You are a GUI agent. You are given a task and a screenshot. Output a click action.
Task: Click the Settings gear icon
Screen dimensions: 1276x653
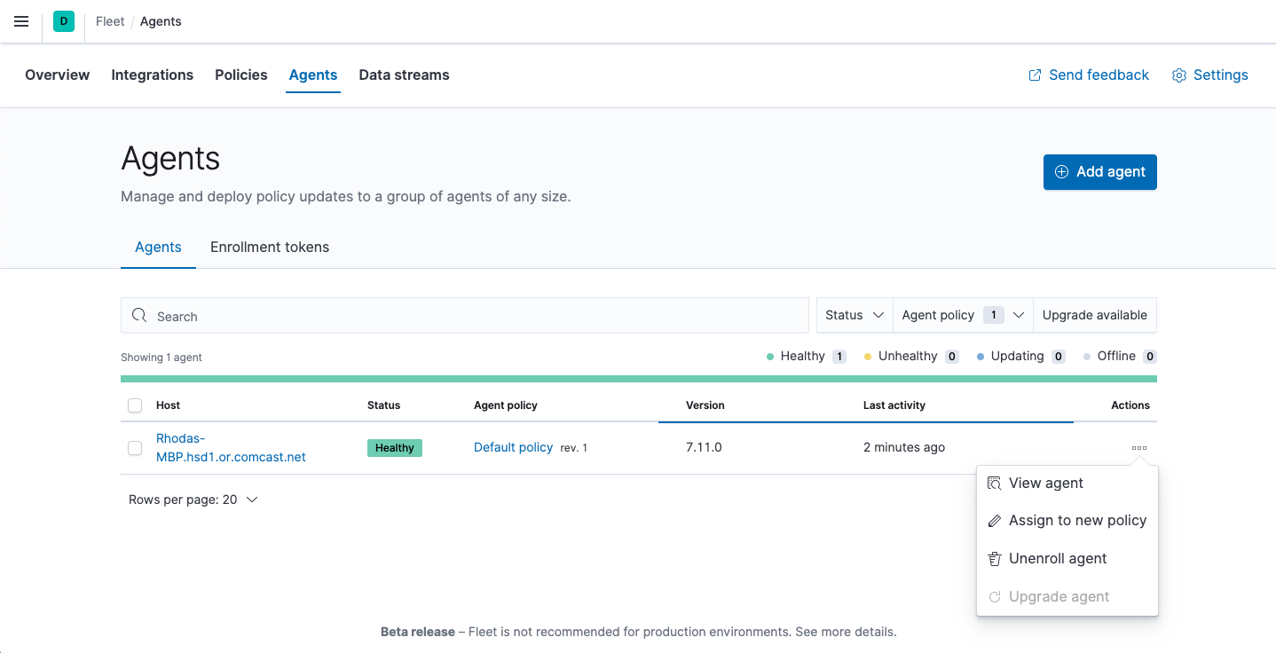point(1179,75)
